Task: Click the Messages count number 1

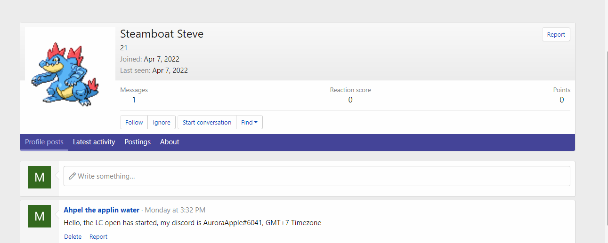Action: [134, 100]
